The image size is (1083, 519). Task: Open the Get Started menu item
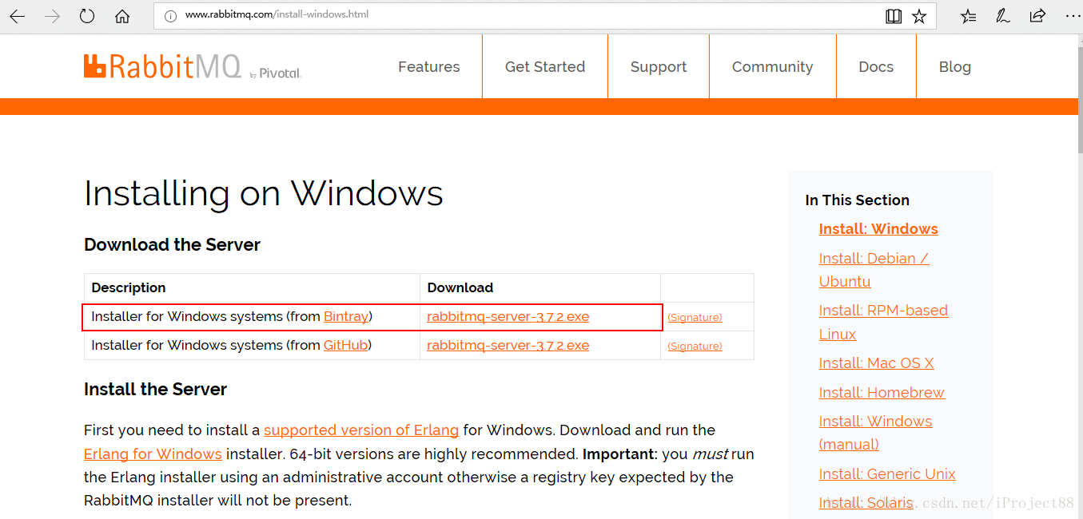pyautogui.click(x=545, y=67)
